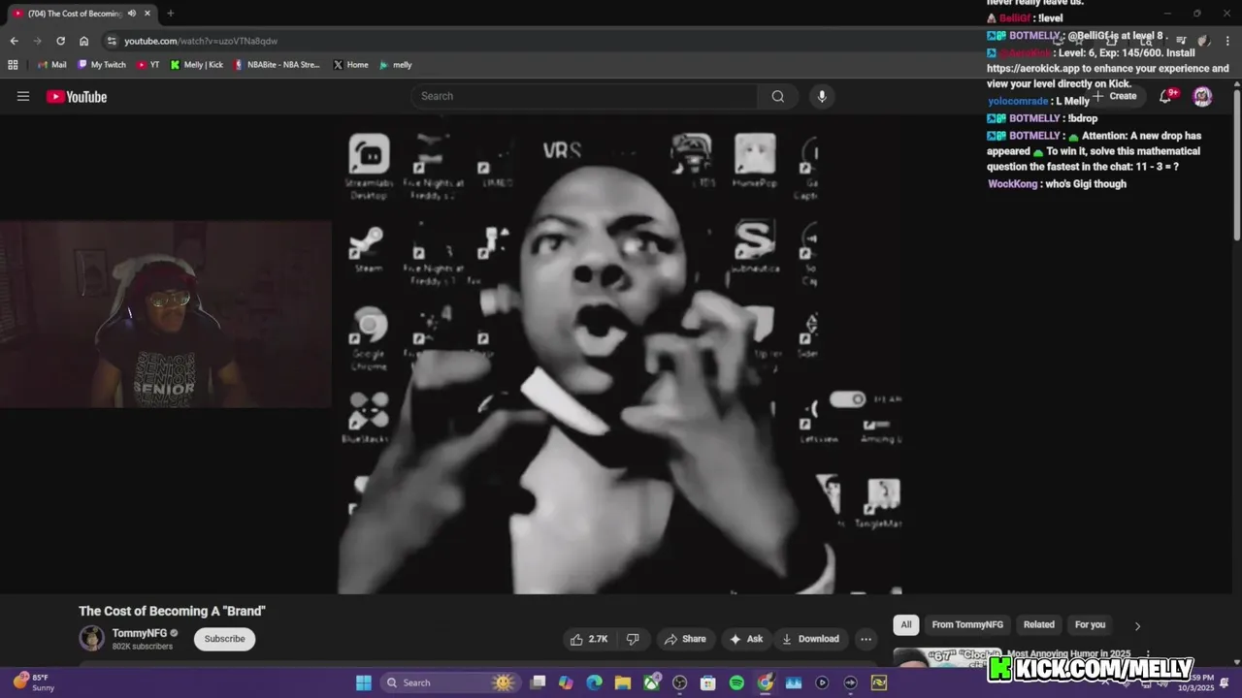Open the Xbox app on taskbar

click(651, 682)
